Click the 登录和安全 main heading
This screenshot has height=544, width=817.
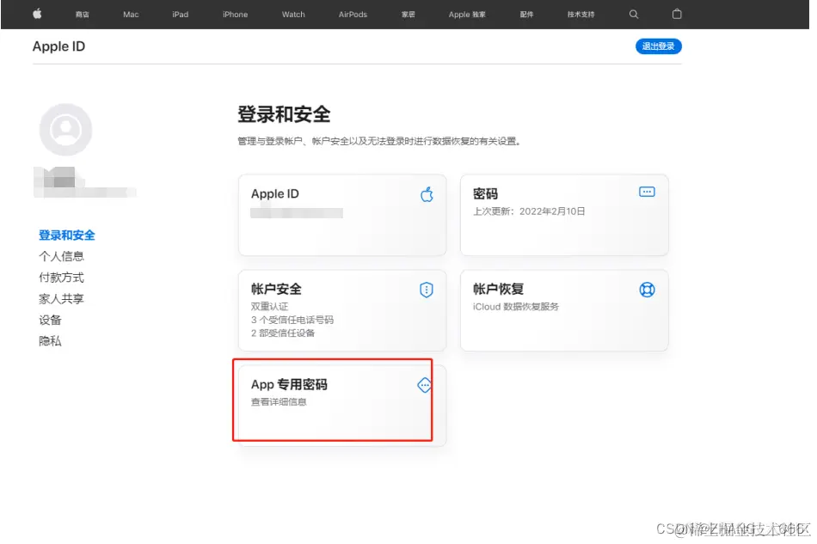click(284, 114)
